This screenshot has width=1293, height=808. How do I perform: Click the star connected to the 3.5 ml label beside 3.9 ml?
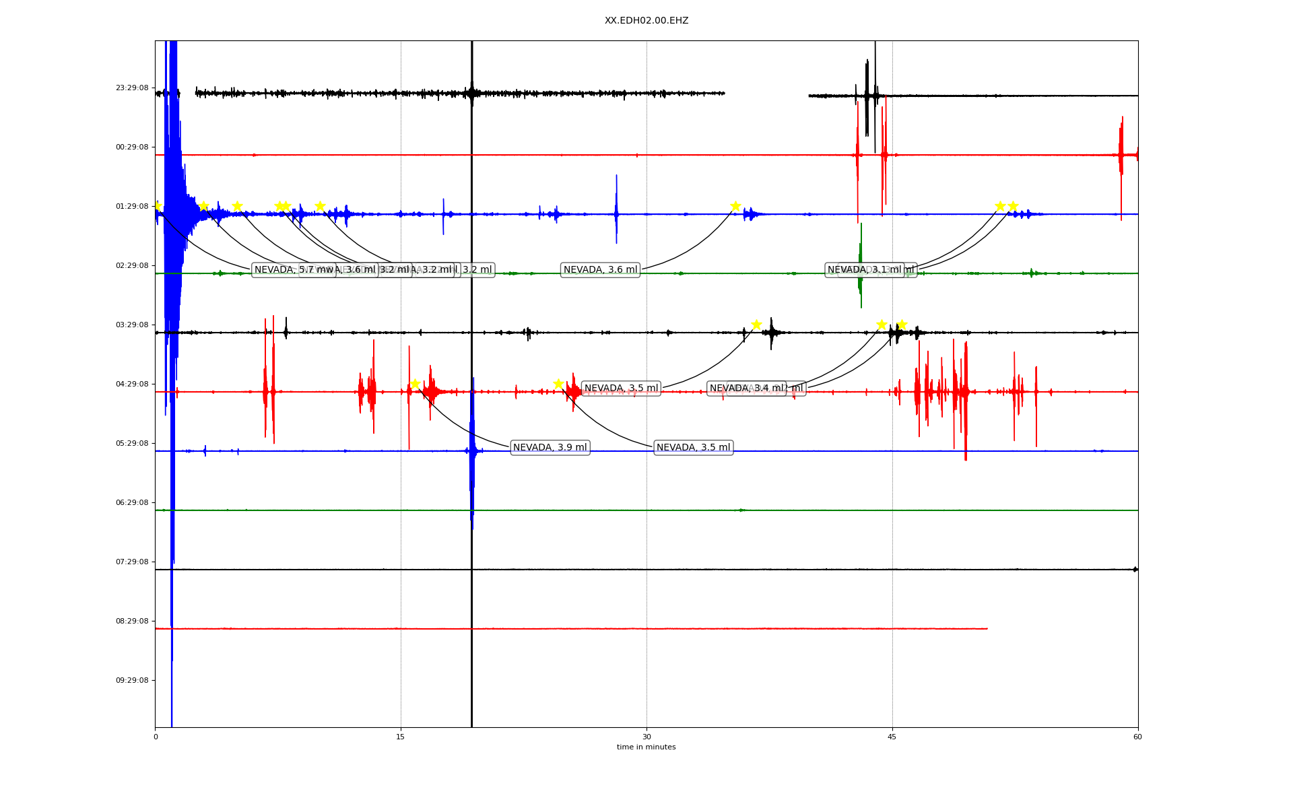click(x=558, y=384)
